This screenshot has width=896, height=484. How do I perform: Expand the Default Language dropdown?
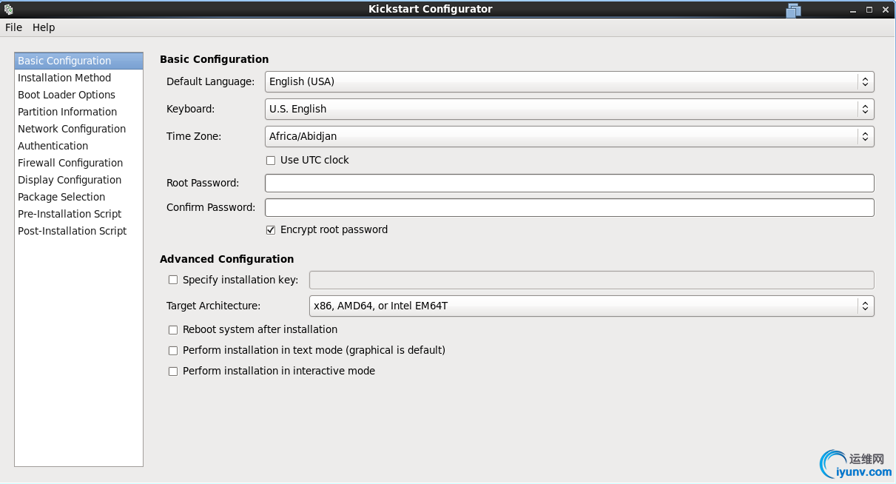click(569, 81)
